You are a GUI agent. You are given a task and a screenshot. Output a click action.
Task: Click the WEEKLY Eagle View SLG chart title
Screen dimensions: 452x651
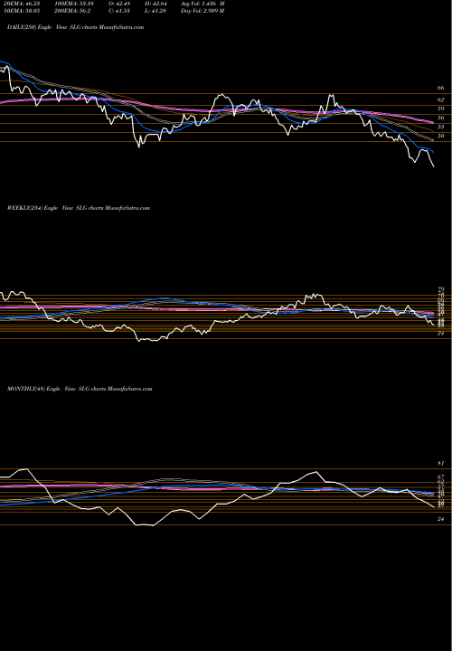[x=79, y=208]
